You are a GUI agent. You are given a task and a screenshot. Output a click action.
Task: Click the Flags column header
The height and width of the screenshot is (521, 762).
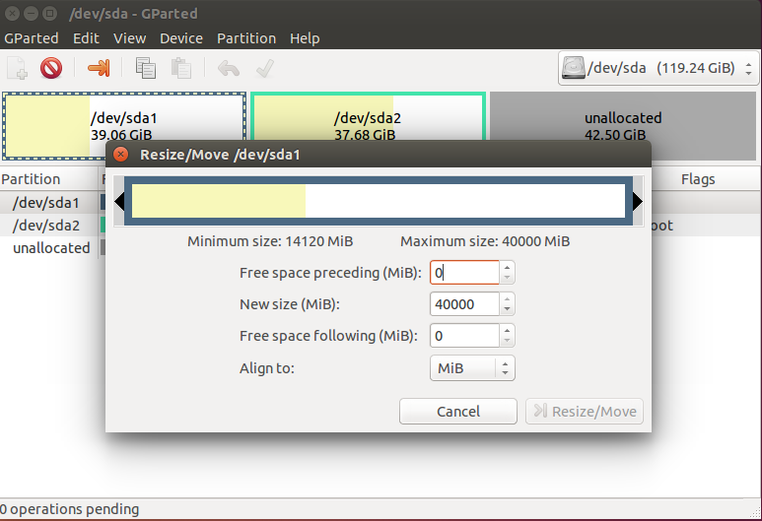coord(698,179)
